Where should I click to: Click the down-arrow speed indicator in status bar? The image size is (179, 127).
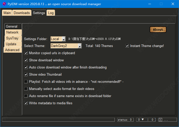pyautogui.click(x=143, y=119)
